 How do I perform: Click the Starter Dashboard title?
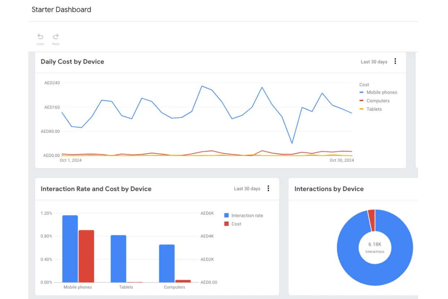pos(61,10)
